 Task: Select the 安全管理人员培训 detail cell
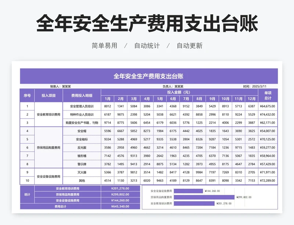(x=82, y=106)
